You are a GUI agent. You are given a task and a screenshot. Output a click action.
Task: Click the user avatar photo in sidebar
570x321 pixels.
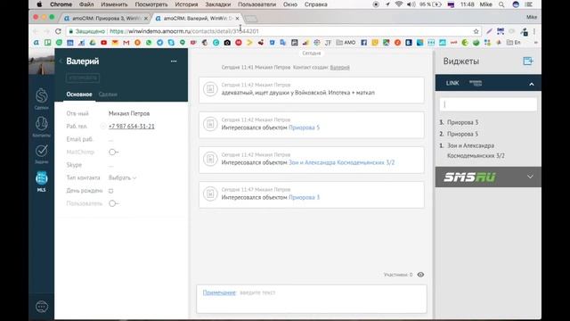click(42, 62)
